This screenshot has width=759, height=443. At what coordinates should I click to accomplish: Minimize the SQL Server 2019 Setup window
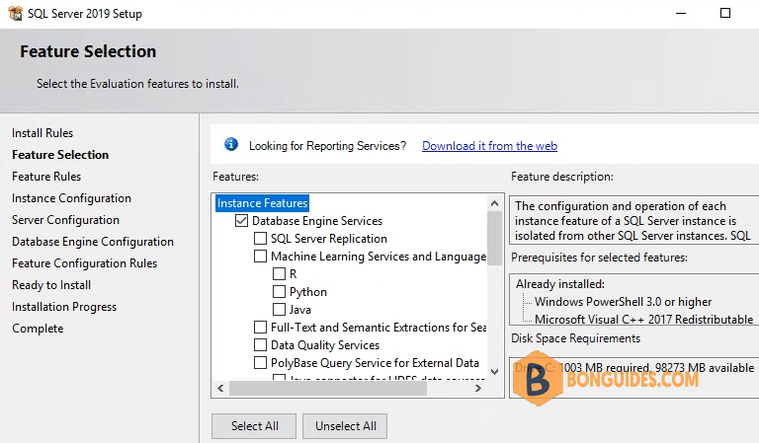click(681, 13)
